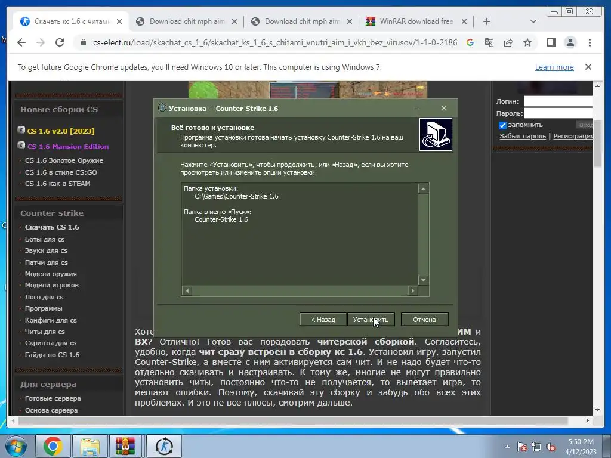The image size is (611, 458).
Task: Open Основа сервера link
Action: (51, 410)
